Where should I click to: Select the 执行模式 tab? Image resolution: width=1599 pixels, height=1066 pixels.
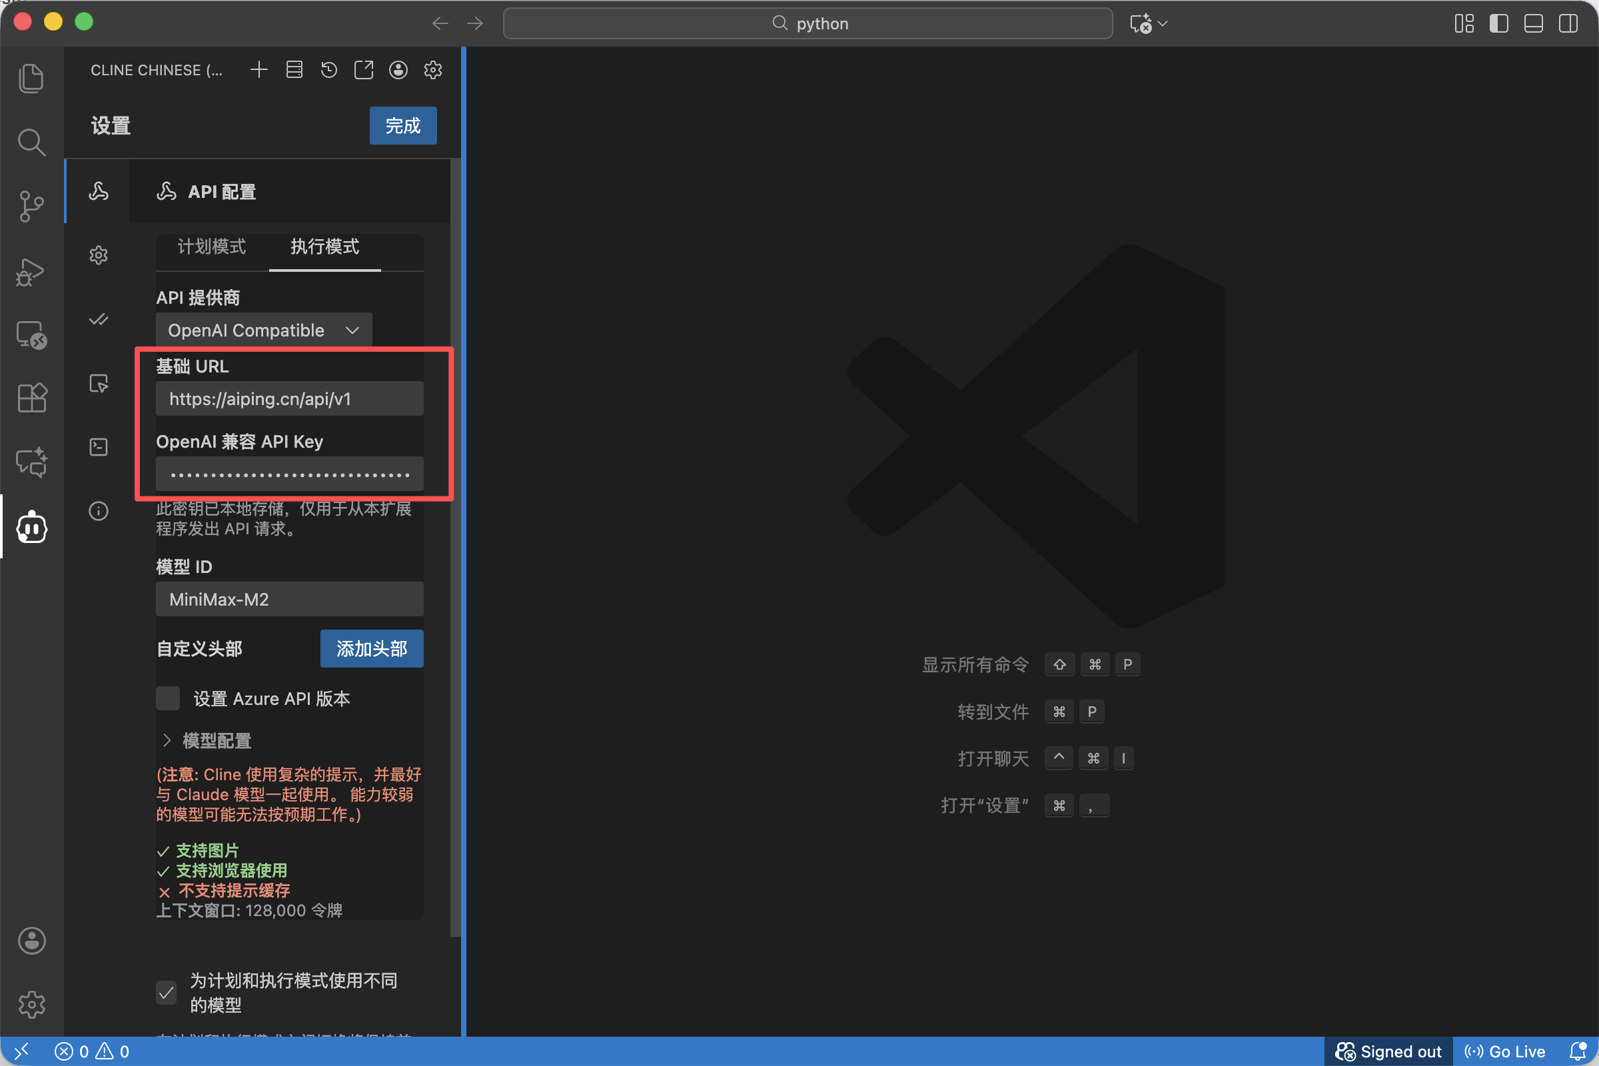(x=324, y=247)
